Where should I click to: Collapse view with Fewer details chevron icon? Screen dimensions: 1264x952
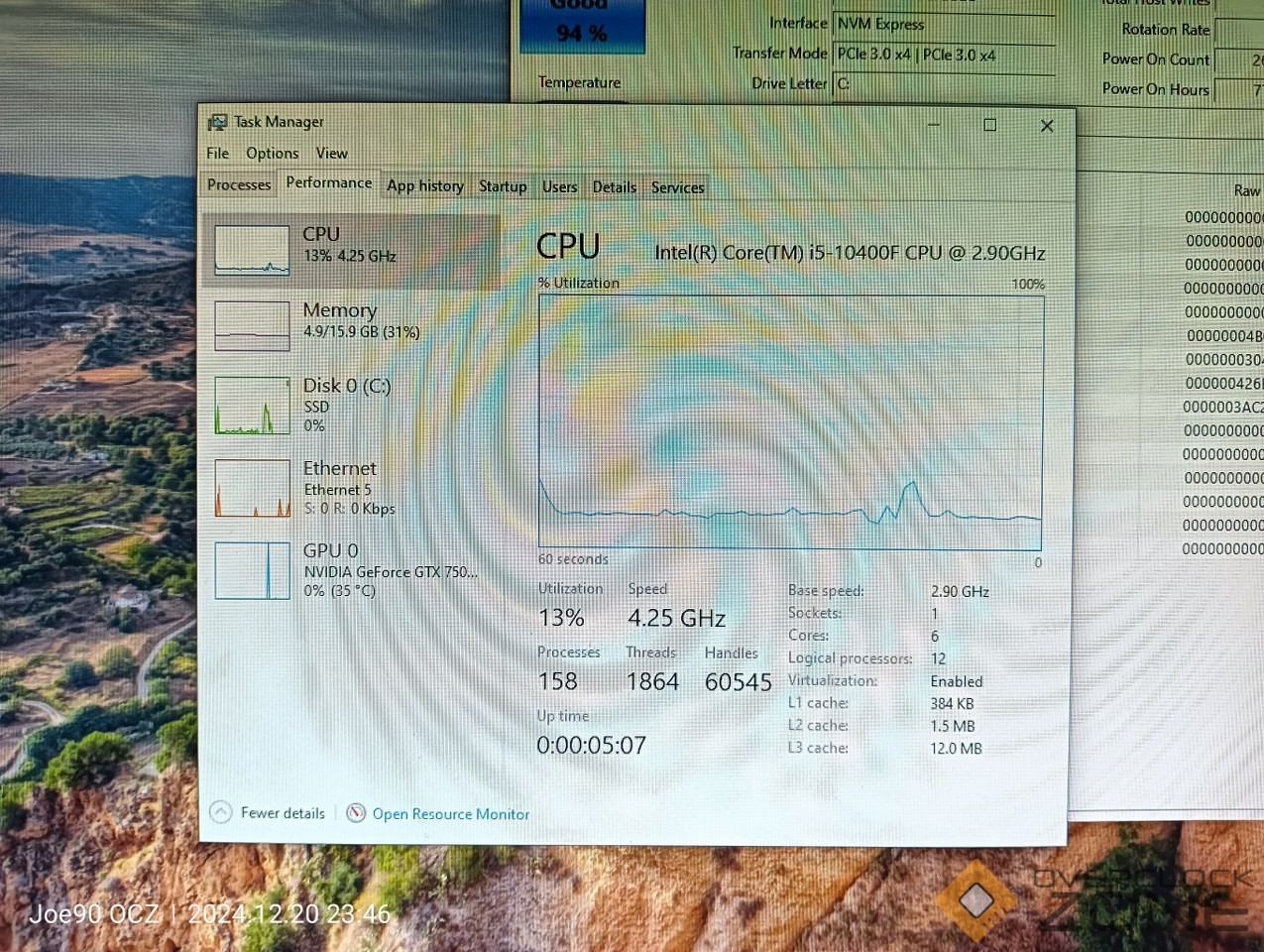point(220,812)
